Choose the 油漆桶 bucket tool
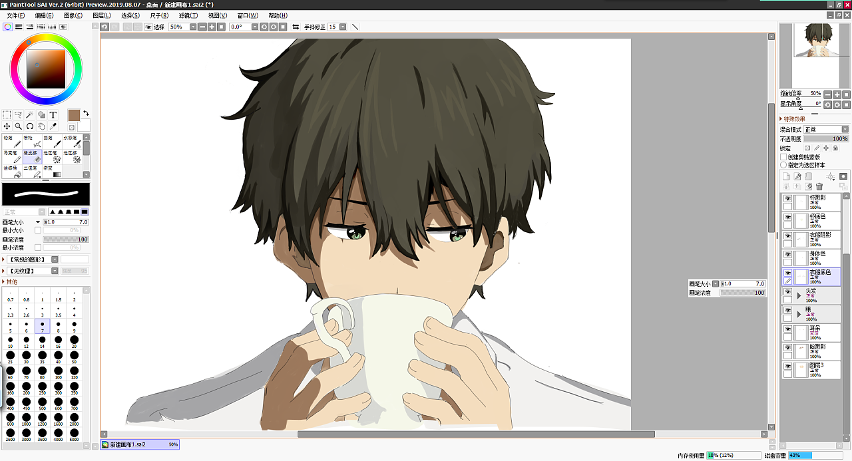Screen dimensions: 852x461 (12, 172)
